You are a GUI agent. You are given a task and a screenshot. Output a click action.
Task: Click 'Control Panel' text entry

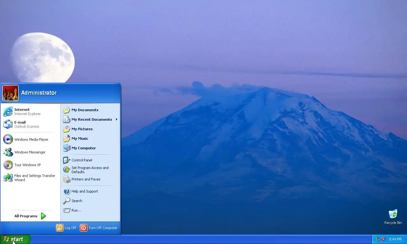82,160
